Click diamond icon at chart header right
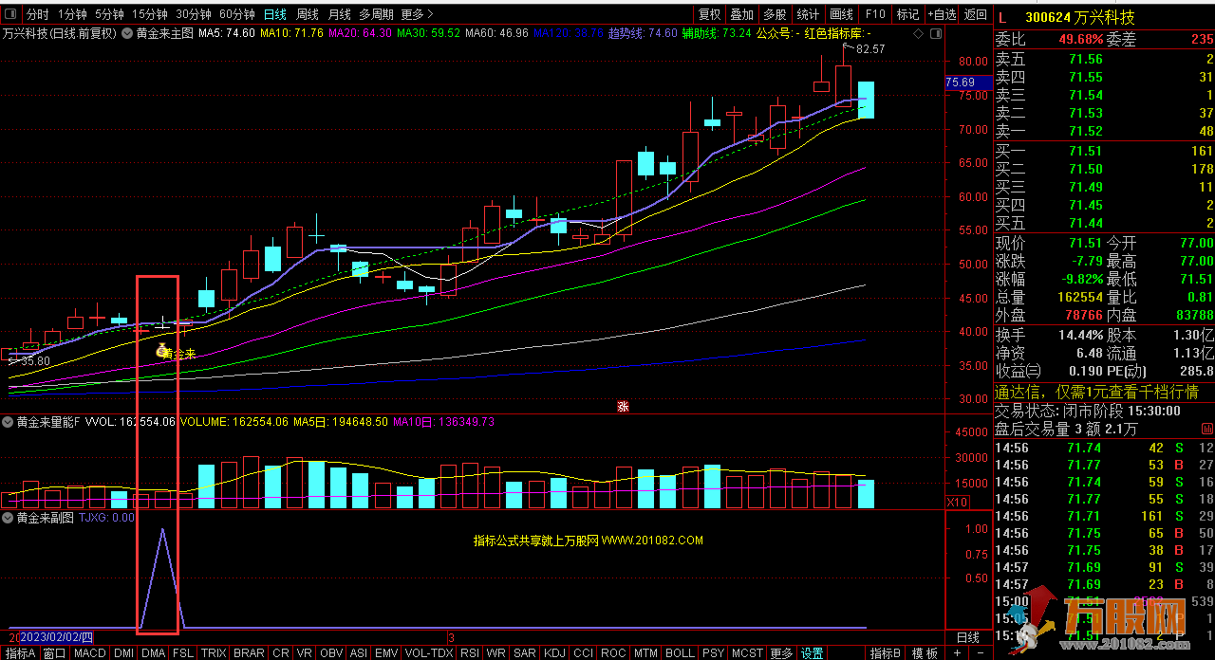Image resolution: width=1215 pixels, height=660 pixels. [918, 33]
